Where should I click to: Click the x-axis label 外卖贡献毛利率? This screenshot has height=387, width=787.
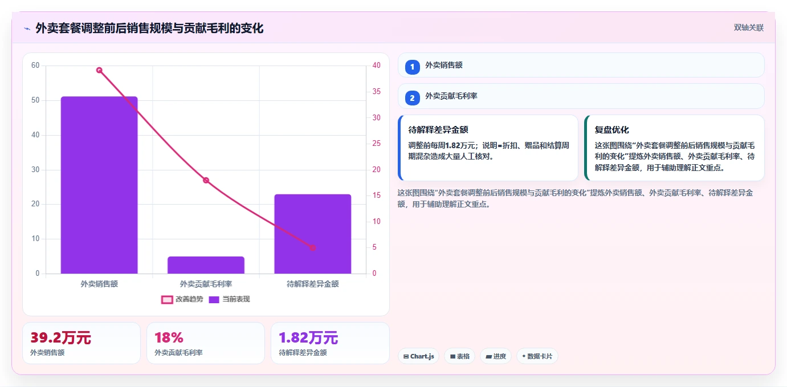pyautogui.click(x=206, y=284)
